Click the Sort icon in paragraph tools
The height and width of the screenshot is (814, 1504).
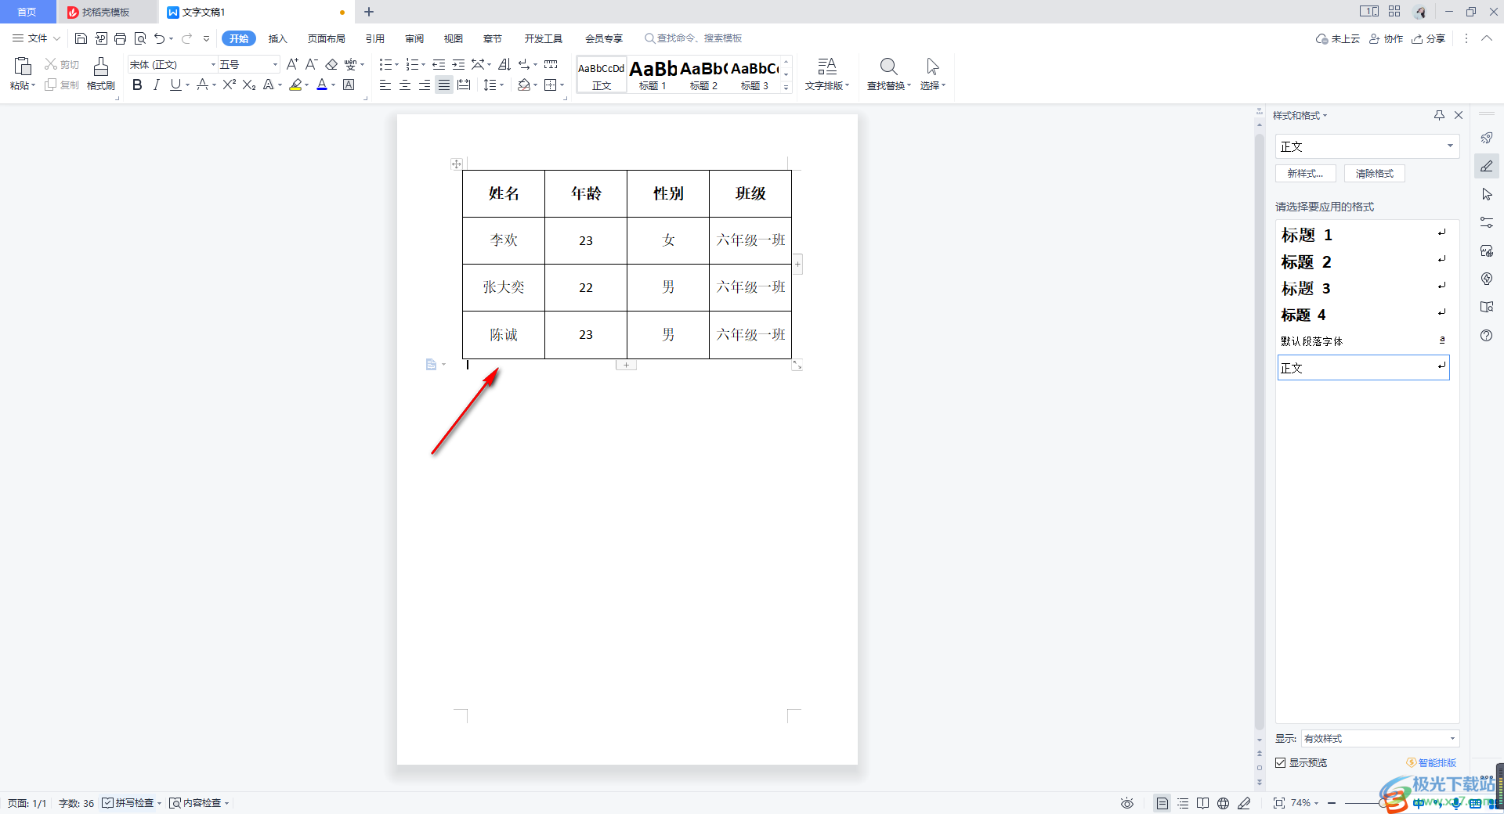pos(504,64)
